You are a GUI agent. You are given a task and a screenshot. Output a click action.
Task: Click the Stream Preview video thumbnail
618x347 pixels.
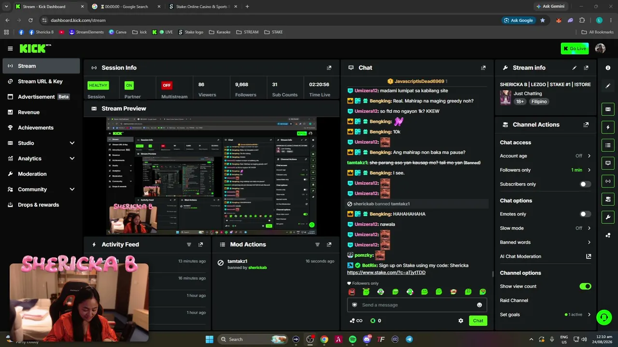(x=211, y=176)
